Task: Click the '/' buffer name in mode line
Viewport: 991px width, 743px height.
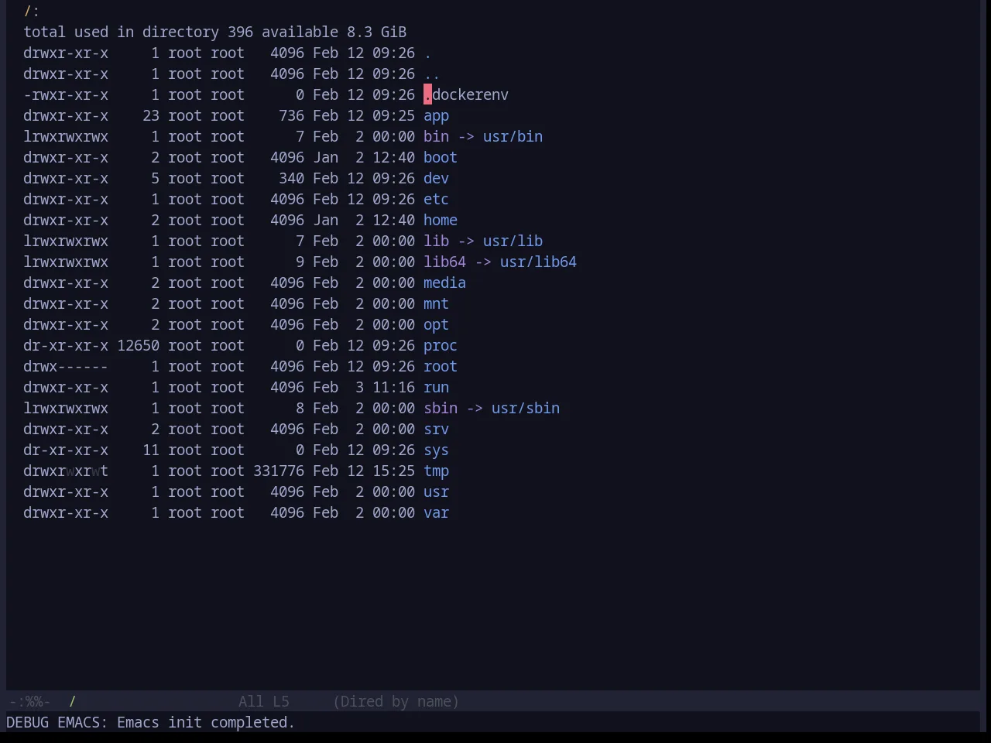Action: click(x=72, y=702)
